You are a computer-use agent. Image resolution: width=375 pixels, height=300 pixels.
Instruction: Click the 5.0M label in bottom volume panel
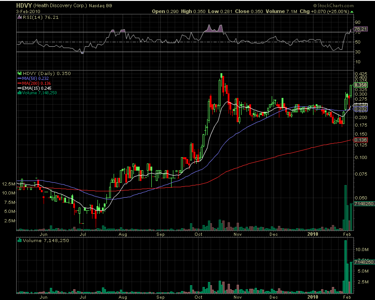click(x=363, y=271)
